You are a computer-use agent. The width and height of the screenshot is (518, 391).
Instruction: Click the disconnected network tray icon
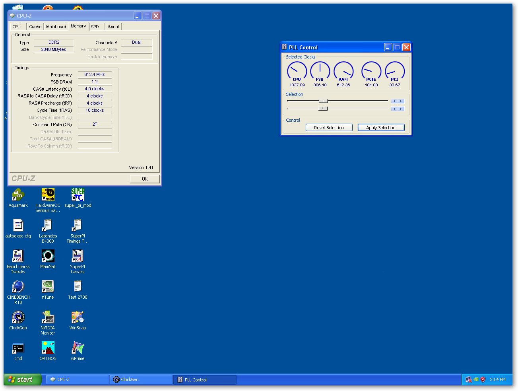pyautogui.click(x=469, y=379)
